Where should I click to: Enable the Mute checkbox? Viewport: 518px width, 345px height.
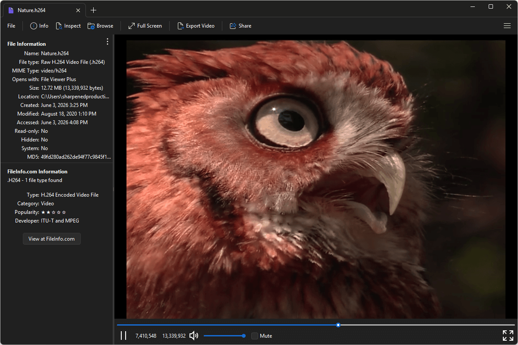255,336
